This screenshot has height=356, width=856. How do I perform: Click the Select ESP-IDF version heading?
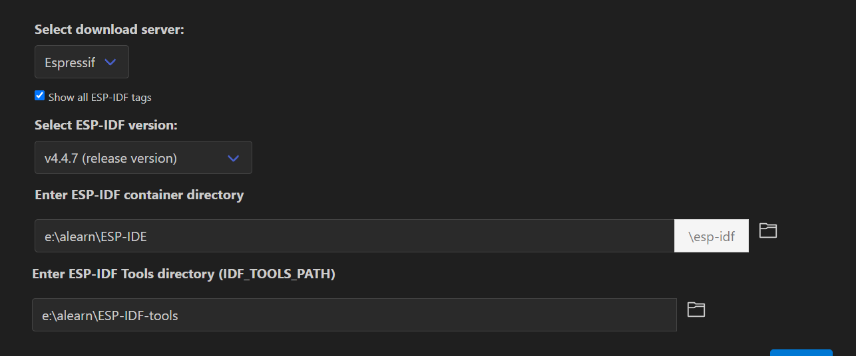tap(107, 125)
